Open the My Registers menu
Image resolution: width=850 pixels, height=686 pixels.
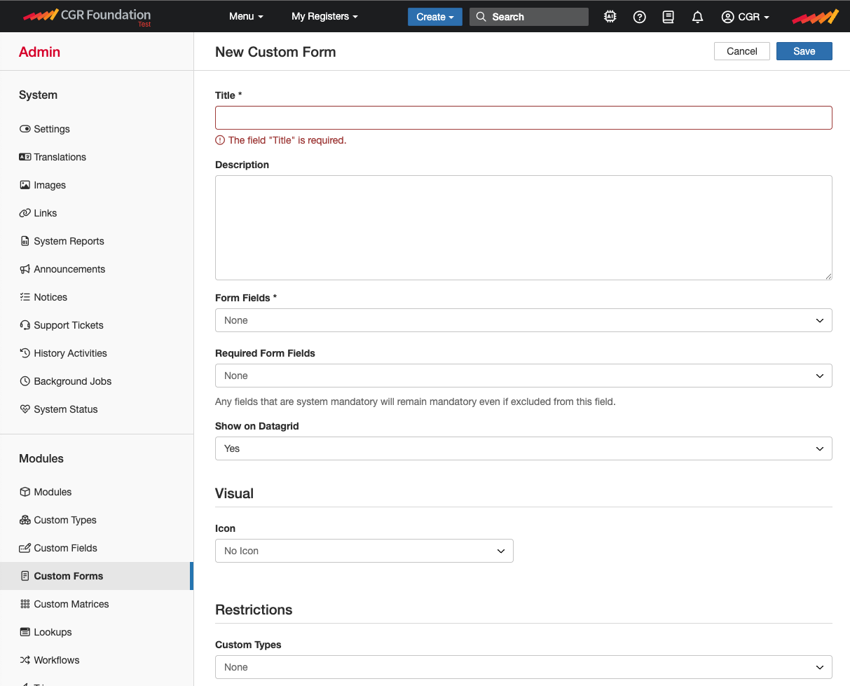pyautogui.click(x=324, y=16)
